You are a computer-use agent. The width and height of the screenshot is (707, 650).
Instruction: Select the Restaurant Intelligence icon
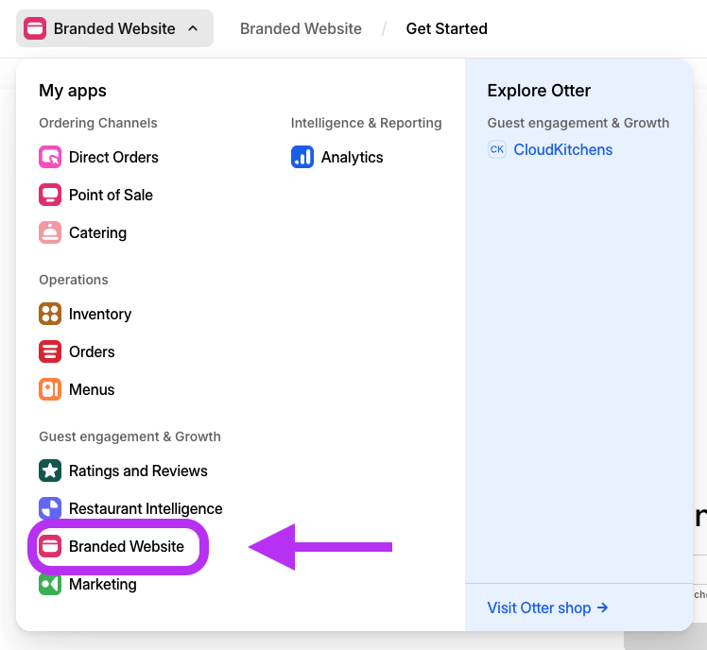[x=50, y=507]
